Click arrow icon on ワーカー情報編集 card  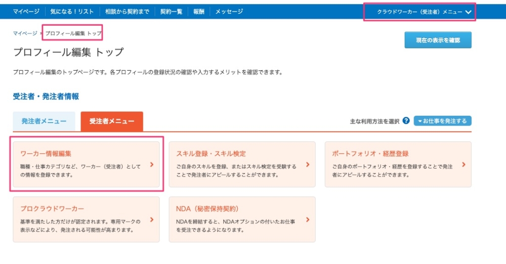(x=152, y=165)
